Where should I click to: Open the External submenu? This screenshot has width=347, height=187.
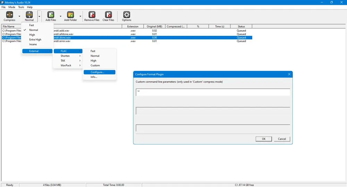(37, 51)
